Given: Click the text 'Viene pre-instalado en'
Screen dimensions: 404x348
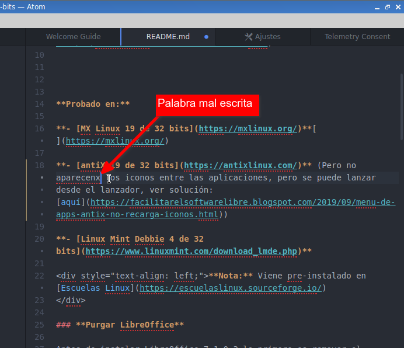Looking at the screenshot, I should [x=312, y=276].
